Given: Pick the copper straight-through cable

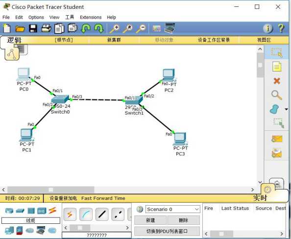Looking at the screenshot, I should pyautogui.click(x=102, y=215).
